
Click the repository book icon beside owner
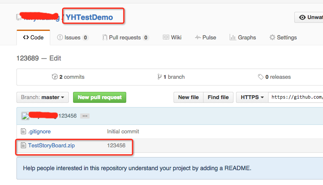pos(19,17)
